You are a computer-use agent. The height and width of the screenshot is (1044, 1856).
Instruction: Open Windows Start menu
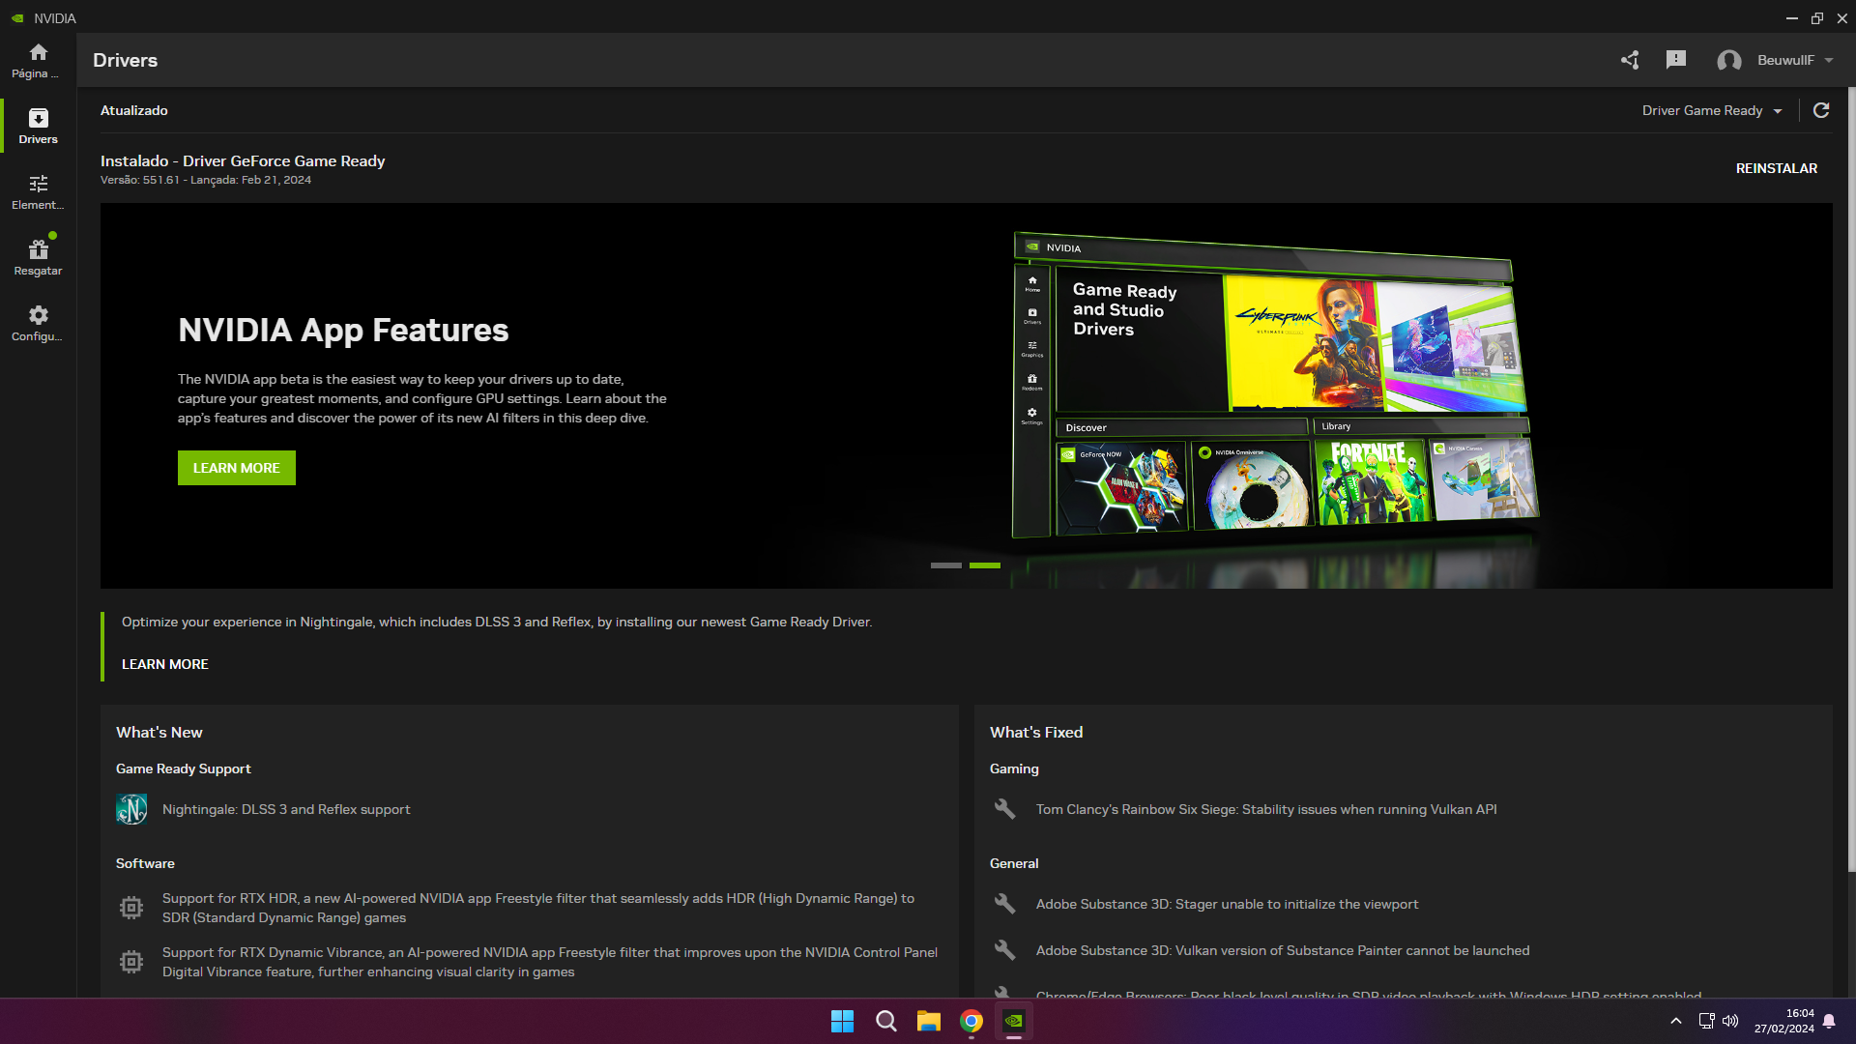[x=843, y=1021]
